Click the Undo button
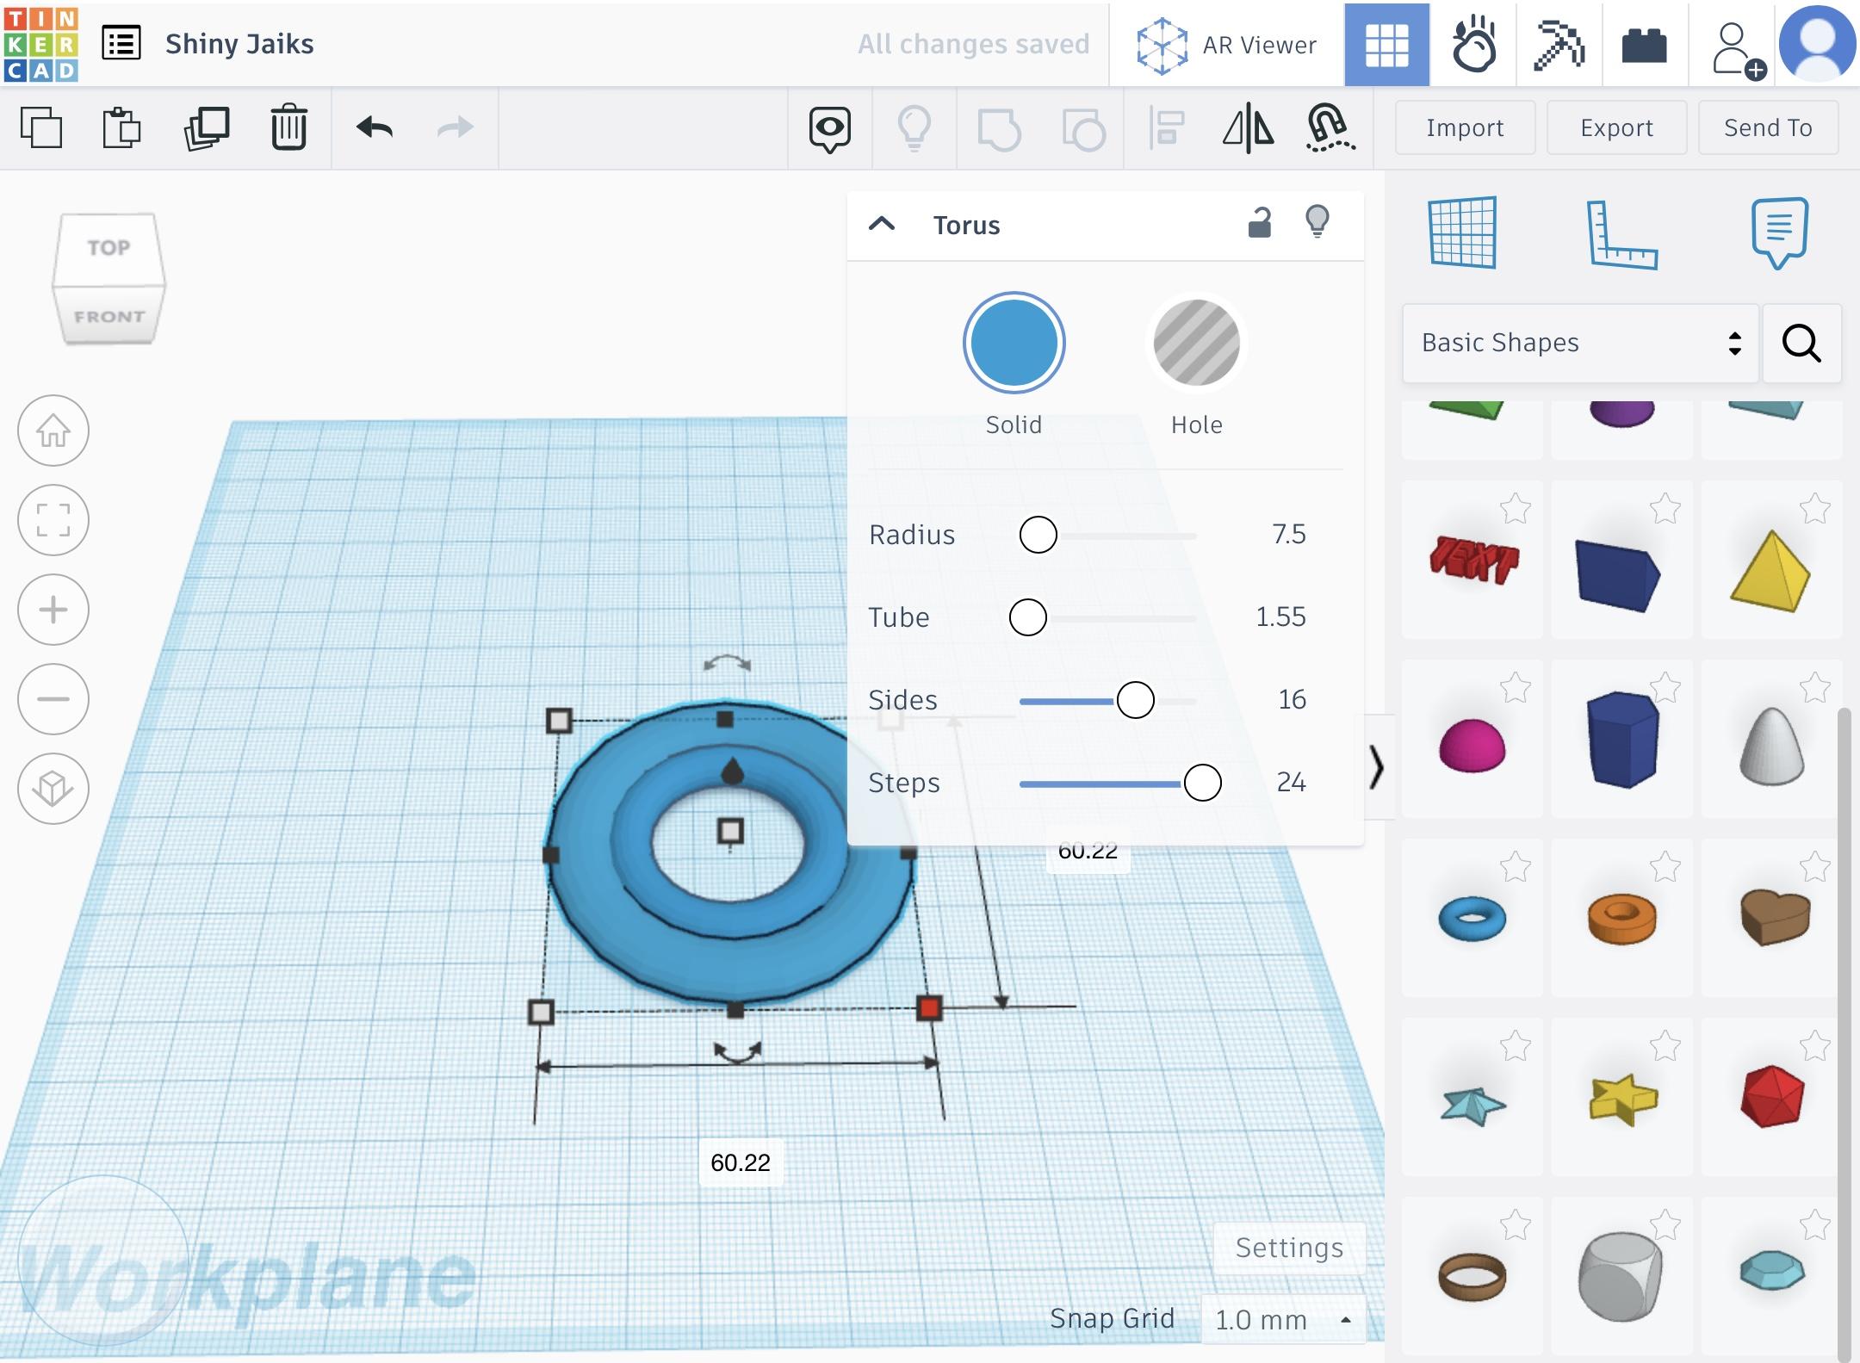The height and width of the screenshot is (1363, 1860). (374, 127)
